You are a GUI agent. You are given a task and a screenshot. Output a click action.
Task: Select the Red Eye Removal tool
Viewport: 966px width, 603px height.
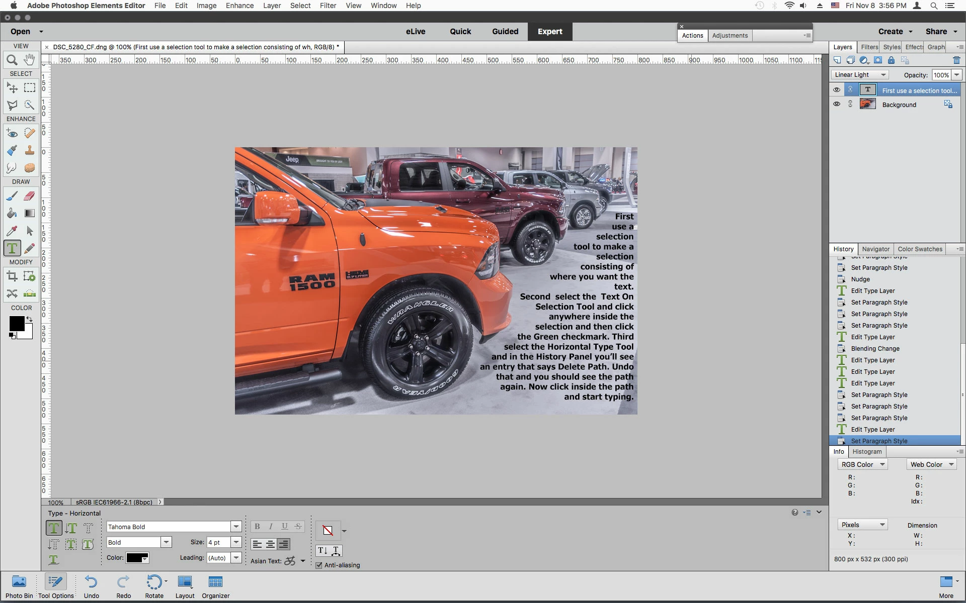12,133
